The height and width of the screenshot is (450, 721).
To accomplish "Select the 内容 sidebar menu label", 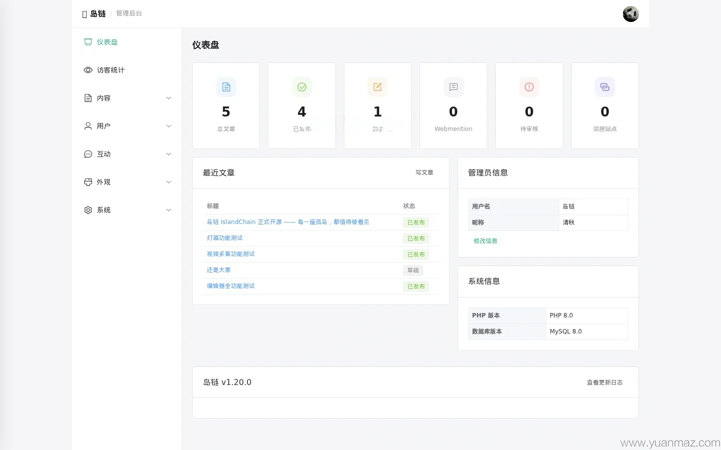I will tap(104, 98).
